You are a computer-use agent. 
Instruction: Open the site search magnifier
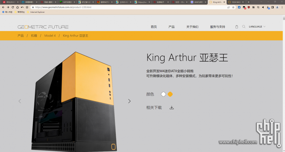click(x=244, y=27)
